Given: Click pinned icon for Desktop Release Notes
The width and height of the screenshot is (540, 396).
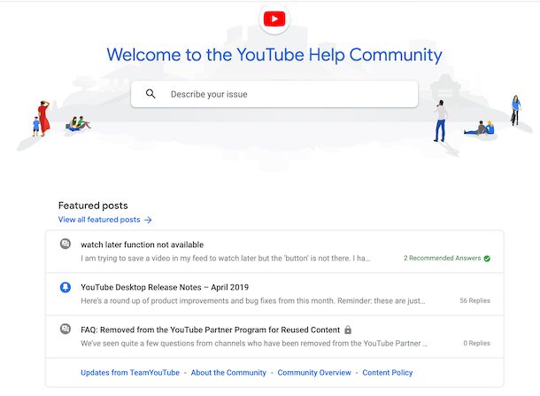Looking at the screenshot, I should point(66,287).
